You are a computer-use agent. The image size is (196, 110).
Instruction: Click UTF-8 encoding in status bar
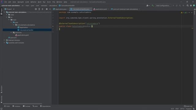pyautogui.click(x=182, y=109)
